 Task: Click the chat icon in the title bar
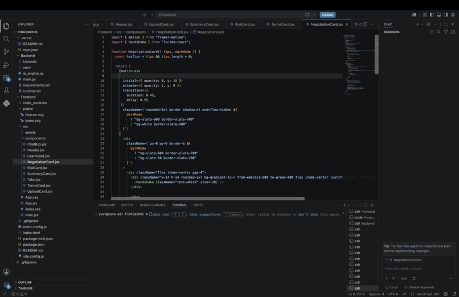(x=307, y=15)
